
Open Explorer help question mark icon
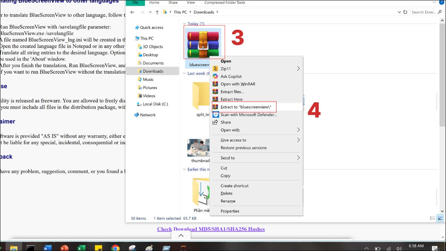[x=442, y=2]
